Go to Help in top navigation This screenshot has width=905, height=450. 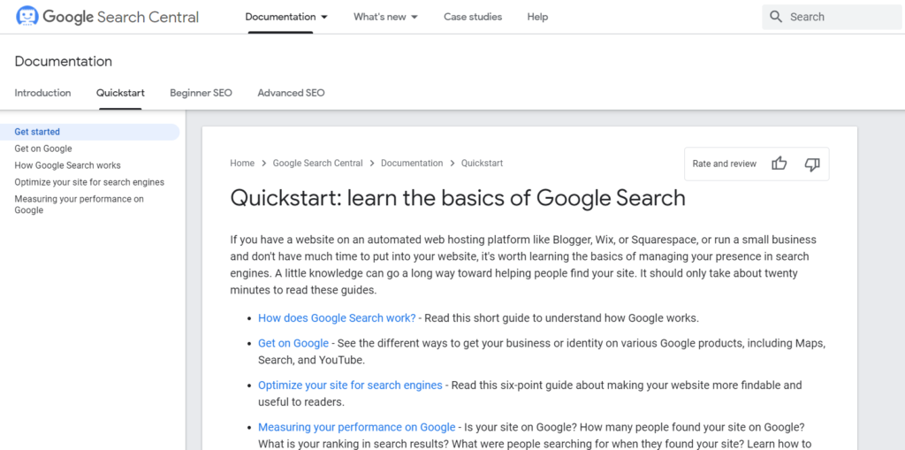coord(537,17)
